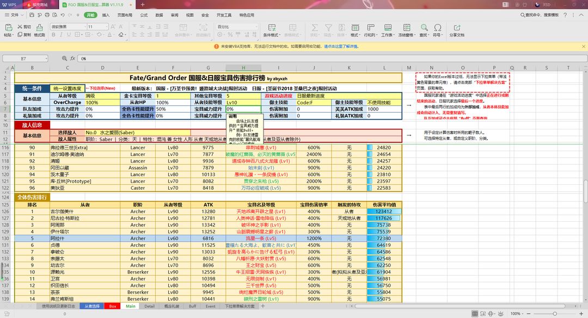Click the Undo arrow icon
Image resolution: width=588 pixels, height=318 pixels.
pos(62,15)
